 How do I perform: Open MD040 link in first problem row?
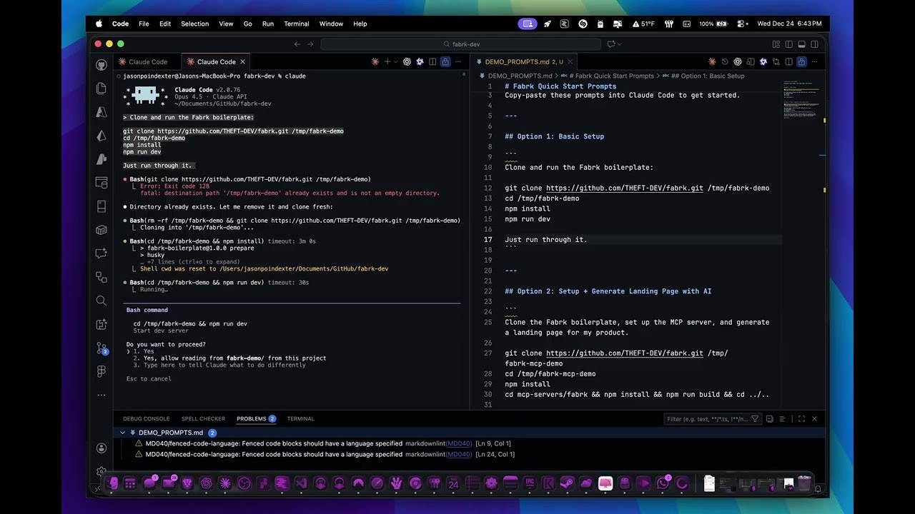coord(458,443)
